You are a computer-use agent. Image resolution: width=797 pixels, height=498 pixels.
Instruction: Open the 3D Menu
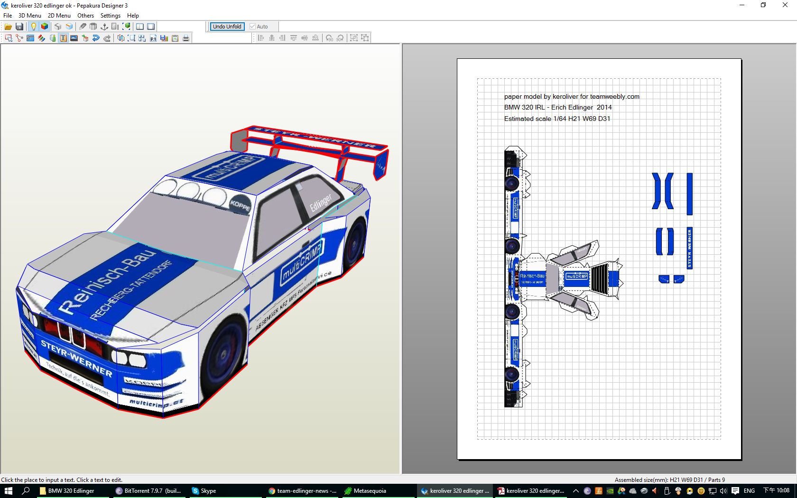[29, 15]
